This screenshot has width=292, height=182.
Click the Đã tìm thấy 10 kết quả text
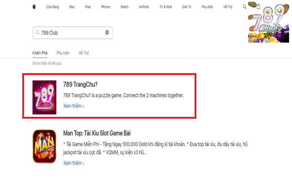tap(47, 63)
